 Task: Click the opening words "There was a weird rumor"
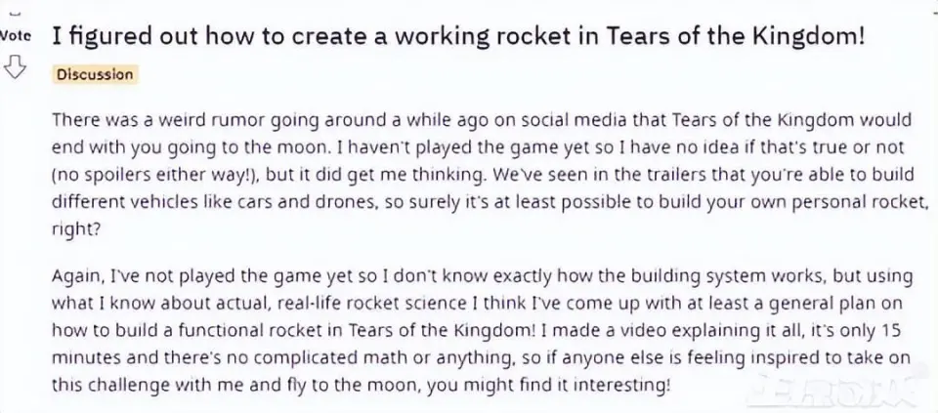pos(143,120)
